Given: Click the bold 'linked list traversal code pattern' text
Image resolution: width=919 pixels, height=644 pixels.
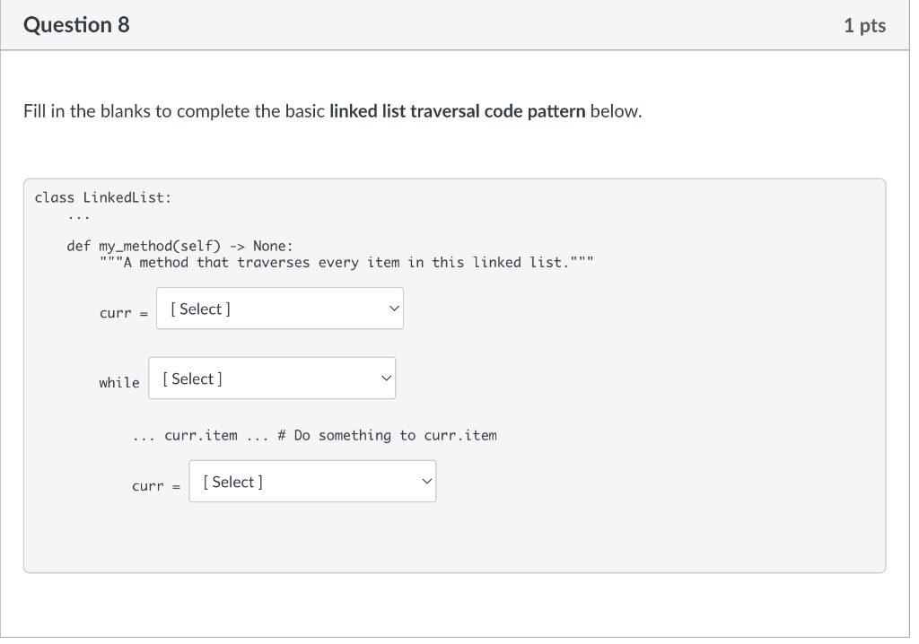Looking at the screenshot, I should (x=458, y=112).
